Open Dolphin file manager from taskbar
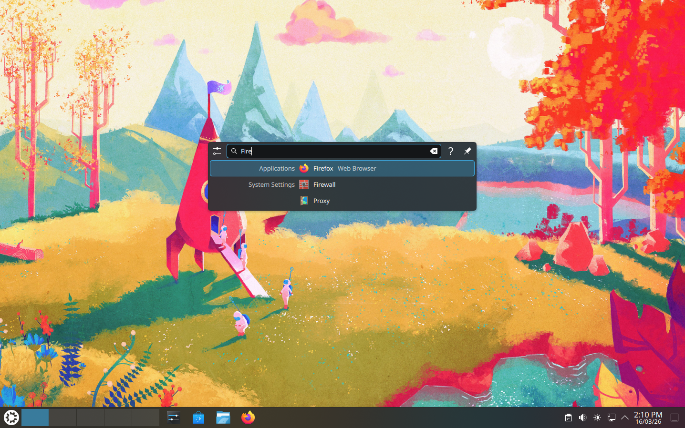Viewport: 685px width, 428px height. (223, 418)
